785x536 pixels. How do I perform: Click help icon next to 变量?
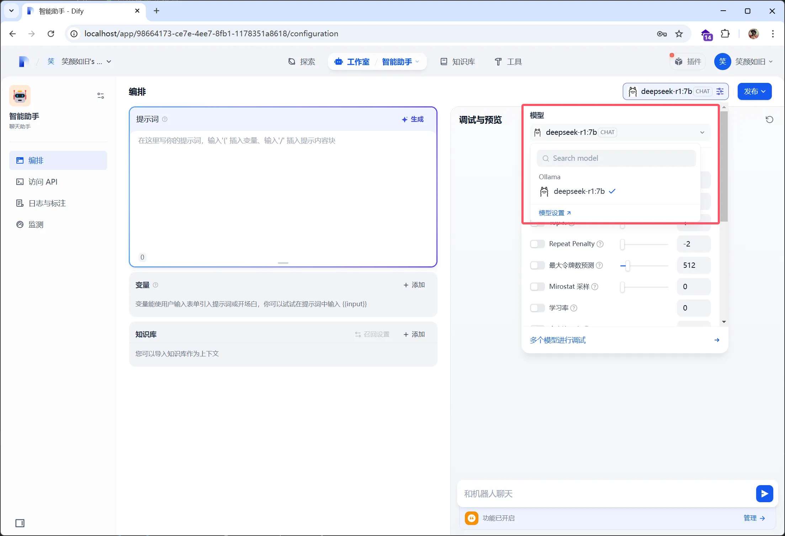tap(155, 285)
